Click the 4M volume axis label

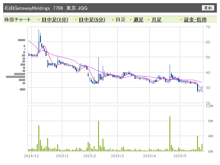[211, 136]
